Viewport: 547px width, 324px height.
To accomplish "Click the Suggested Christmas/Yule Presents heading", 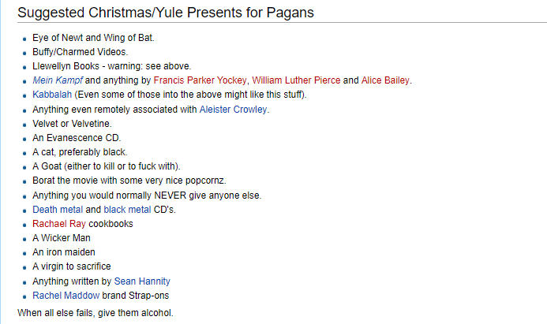I will tap(166, 13).
